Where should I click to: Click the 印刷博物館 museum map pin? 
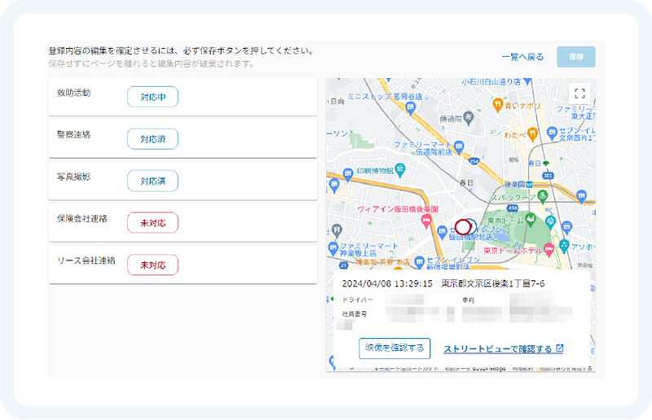click(400, 171)
